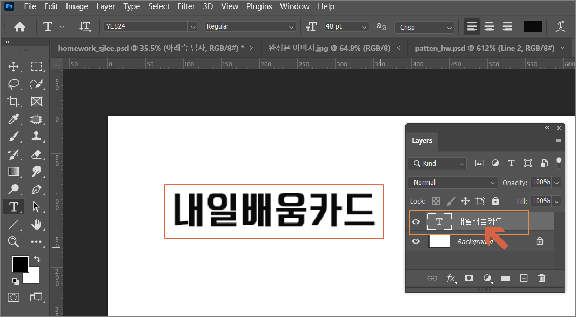Open the Filter menu
The image size is (576, 317).
tap(186, 6)
